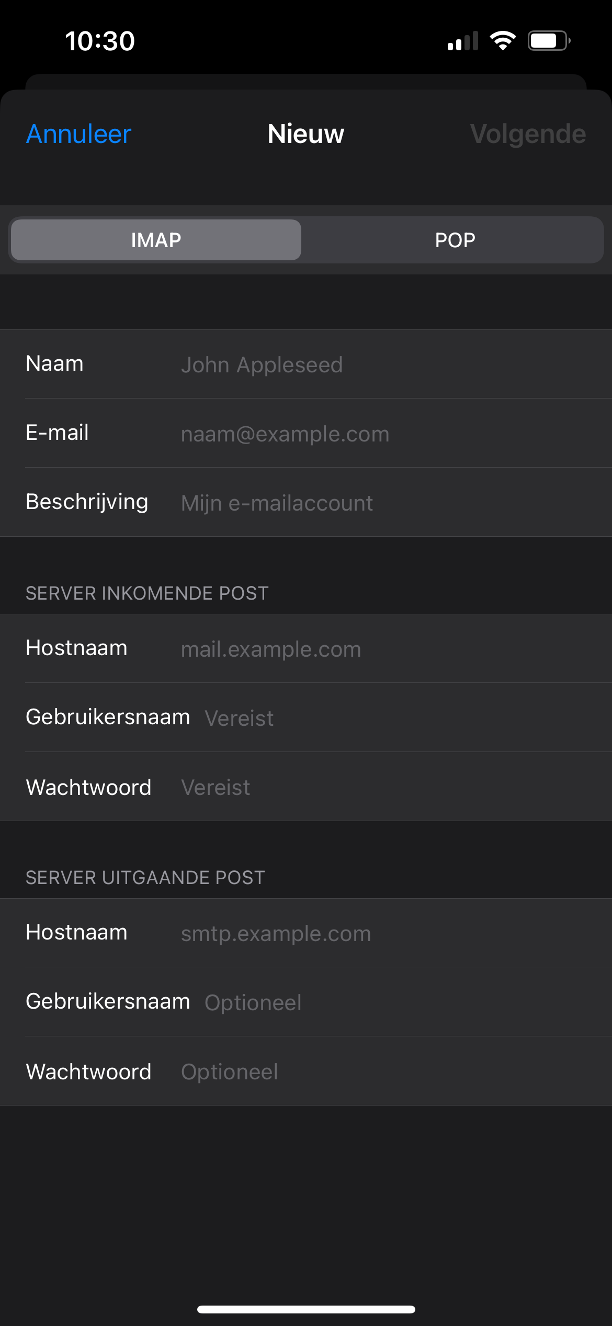Switch to the POP account type
Viewport: 612px width, 1326px height.
coord(455,240)
